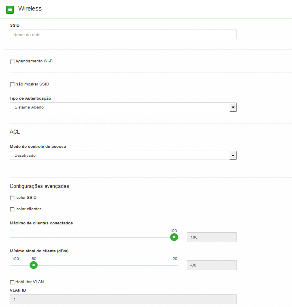The height and width of the screenshot is (307, 292).
Task: Click the maximum clients value box showing 100
Action: (x=212, y=237)
